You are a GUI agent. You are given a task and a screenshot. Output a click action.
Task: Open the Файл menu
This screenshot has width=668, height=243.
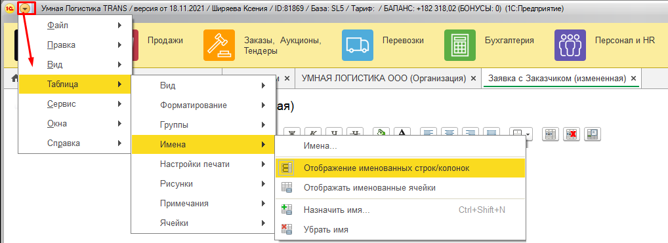[x=75, y=26]
